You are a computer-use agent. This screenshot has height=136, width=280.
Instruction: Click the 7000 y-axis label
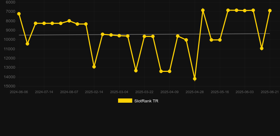11,11
